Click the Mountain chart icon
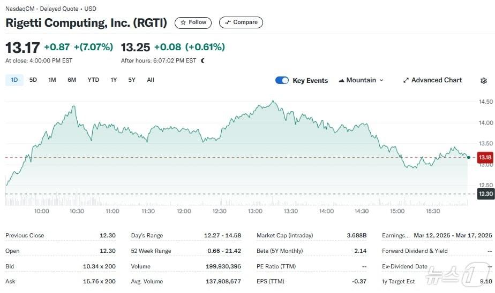Image resolution: width=495 pixels, height=293 pixels. click(x=341, y=80)
